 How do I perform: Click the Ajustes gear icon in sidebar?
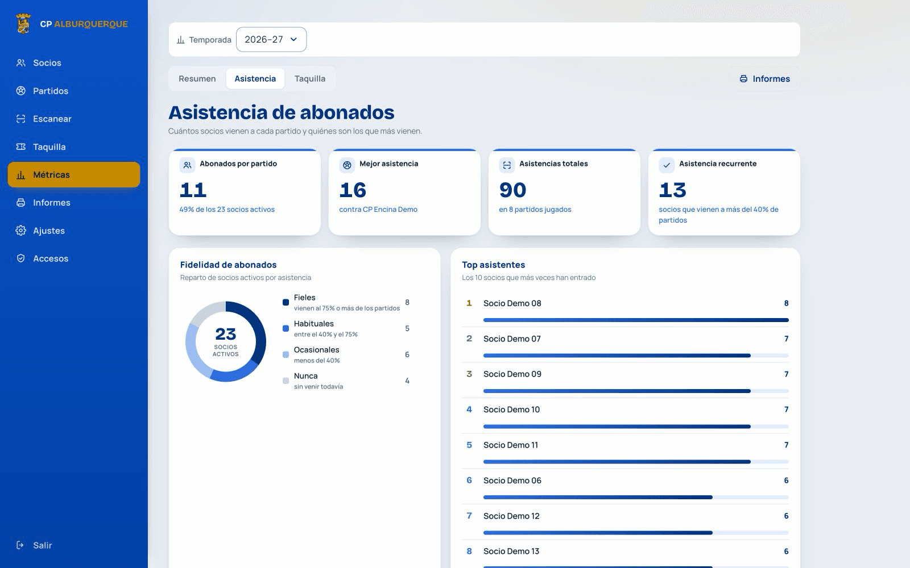21,231
